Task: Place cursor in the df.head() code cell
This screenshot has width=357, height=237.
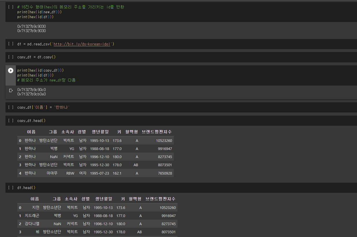Action: tap(26, 188)
